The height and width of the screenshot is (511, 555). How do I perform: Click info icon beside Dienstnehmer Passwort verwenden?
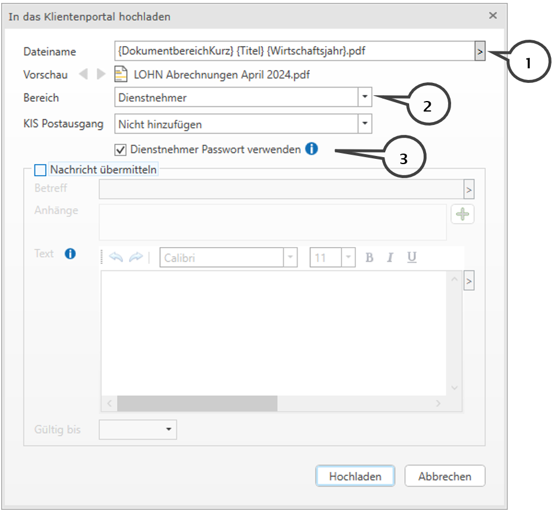(x=312, y=150)
